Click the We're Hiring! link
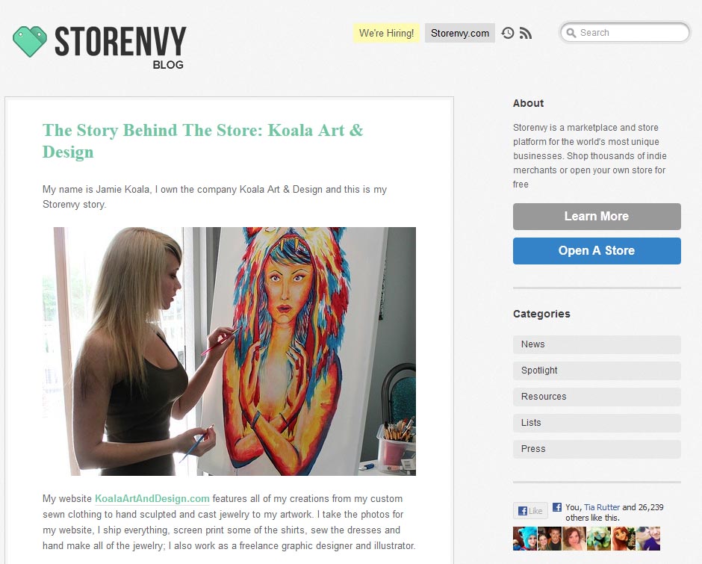The height and width of the screenshot is (564, 702). coord(386,33)
